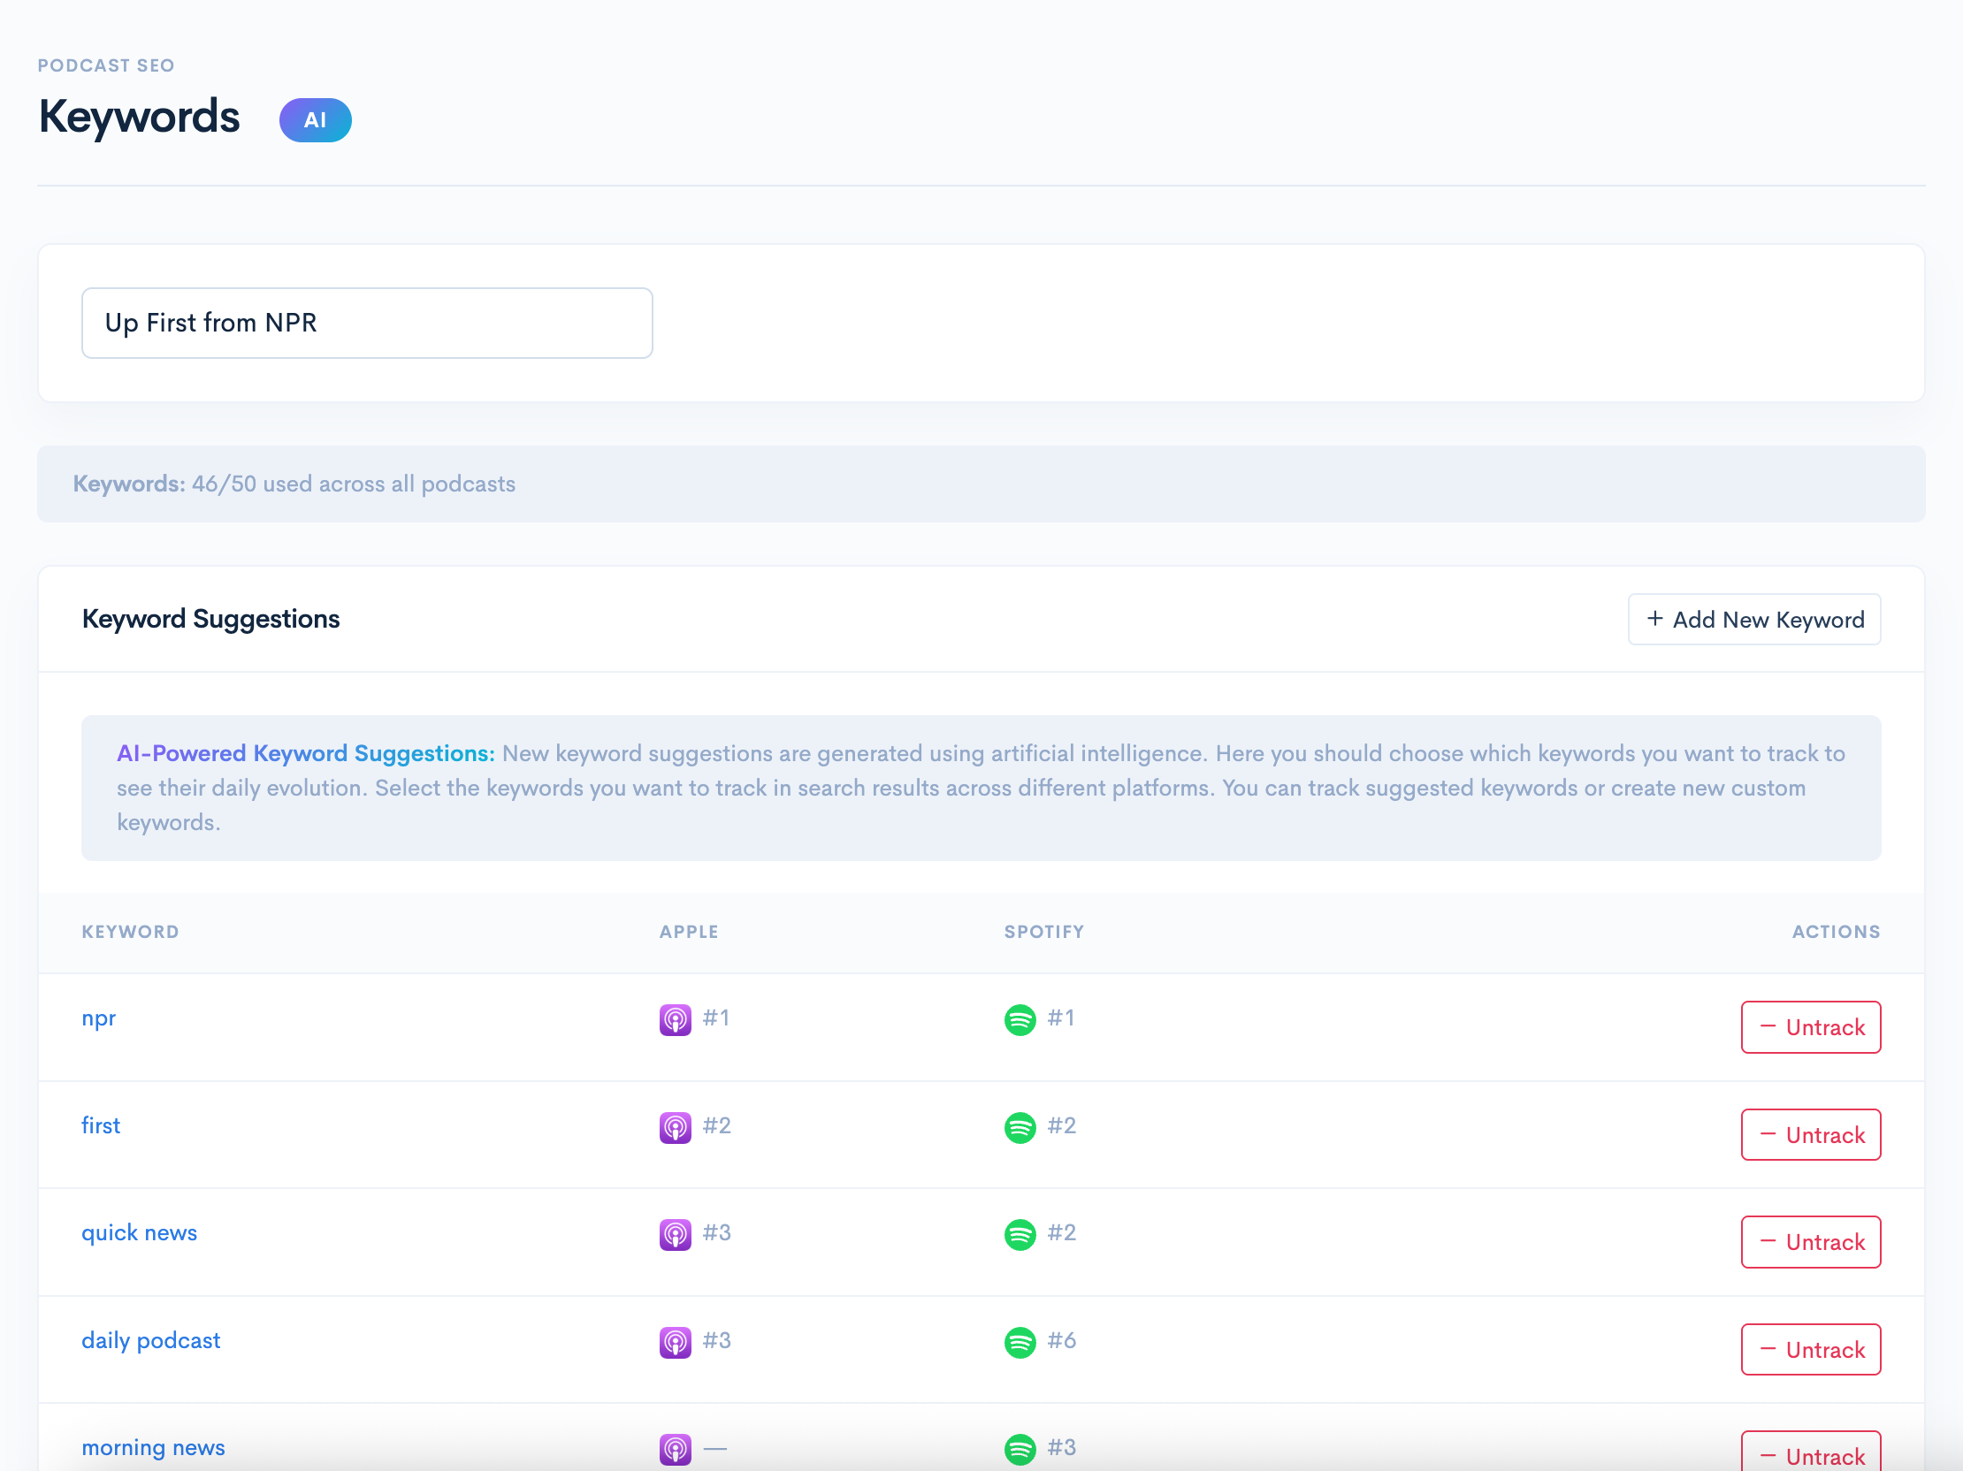Click Spotify icon in quick news row

click(x=1020, y=1234)
